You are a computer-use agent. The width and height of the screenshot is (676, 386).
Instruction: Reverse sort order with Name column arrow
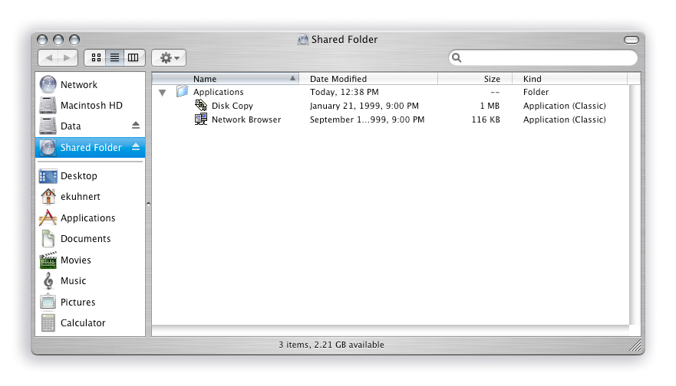292,78
